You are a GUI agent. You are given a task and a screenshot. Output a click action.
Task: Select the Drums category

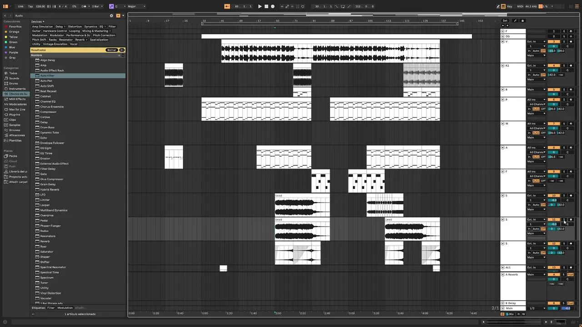(14, 84)
